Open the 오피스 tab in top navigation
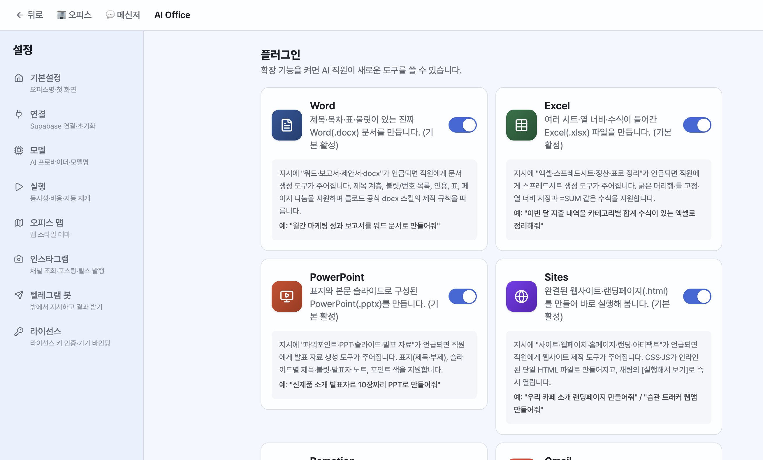This screenshot has height=460, width=763. (74, 15)
